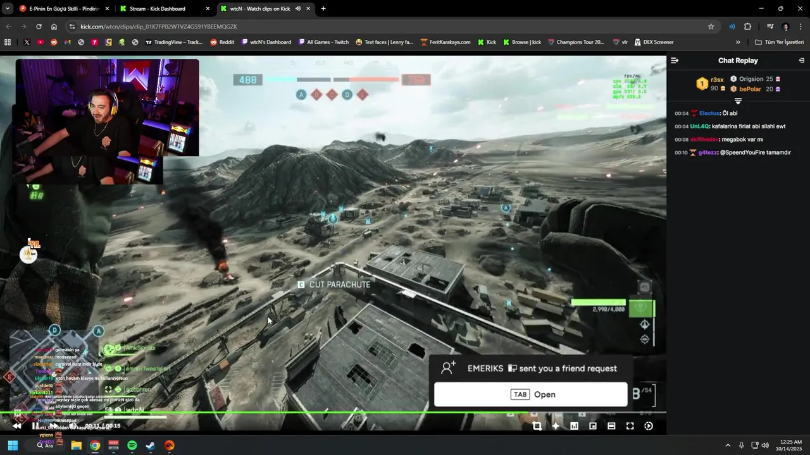Open DEX Screener bookmark
The width and height of the screenshot is (810, 455).
(x=654, y=42)
